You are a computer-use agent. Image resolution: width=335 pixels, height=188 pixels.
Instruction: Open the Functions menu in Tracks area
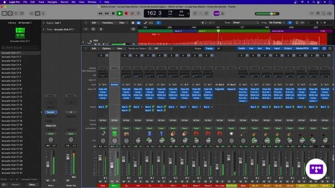108,23
